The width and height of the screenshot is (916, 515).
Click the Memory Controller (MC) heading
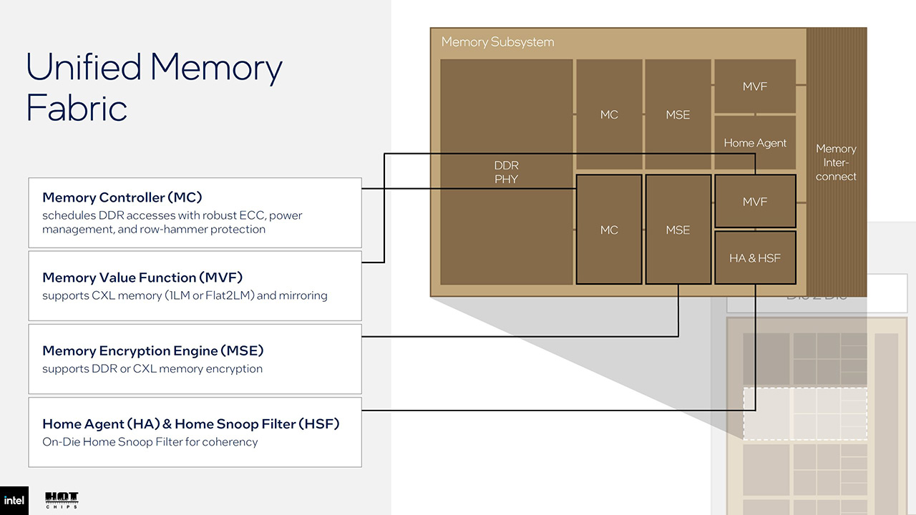pyautogui.click(x=122, y=197)
